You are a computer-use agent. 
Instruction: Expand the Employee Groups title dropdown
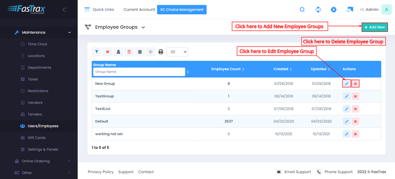tap(143, 27)
